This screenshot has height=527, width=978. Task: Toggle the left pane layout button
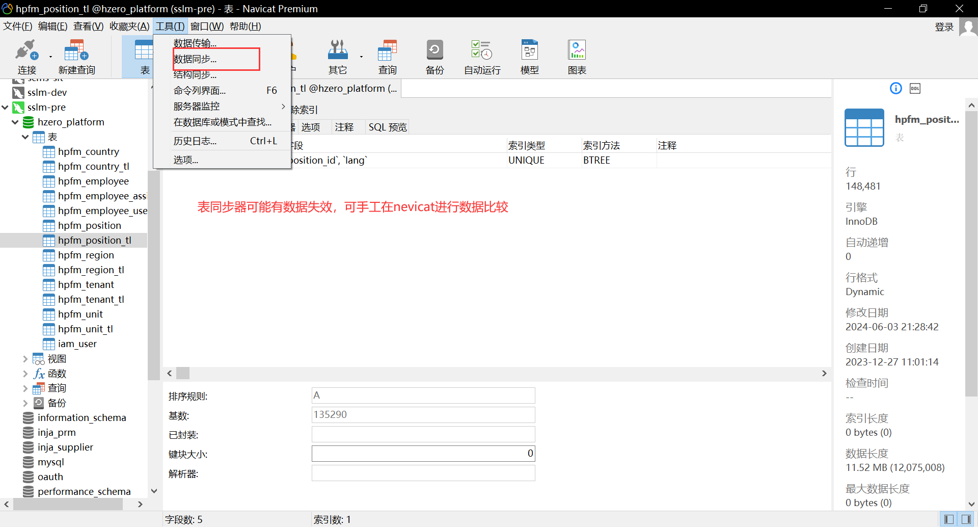click(x=948, y=519)
